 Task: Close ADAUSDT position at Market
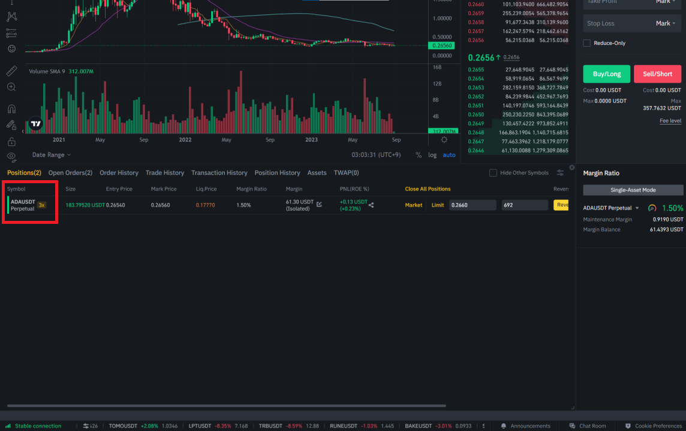pyautogui.click(x=413, y=205)
